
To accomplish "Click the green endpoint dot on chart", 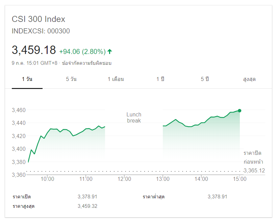I will pos(239,111).
